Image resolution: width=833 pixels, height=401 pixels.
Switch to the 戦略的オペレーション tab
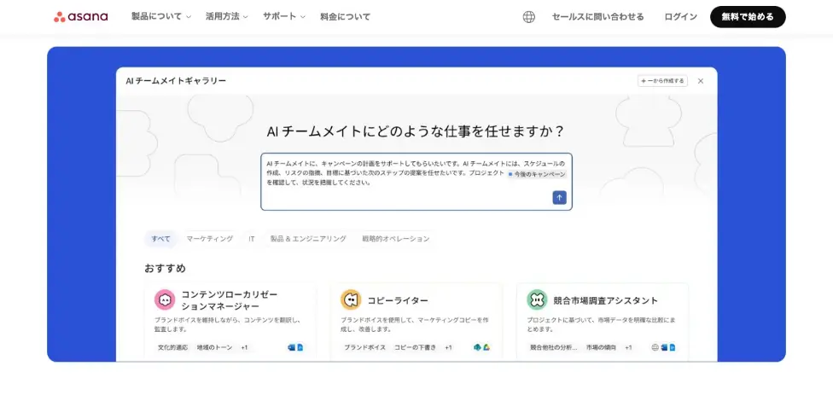coord(395,239)
